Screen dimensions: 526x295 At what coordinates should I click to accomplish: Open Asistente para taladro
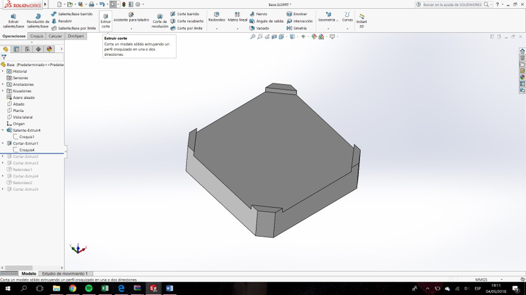[131, 17]
